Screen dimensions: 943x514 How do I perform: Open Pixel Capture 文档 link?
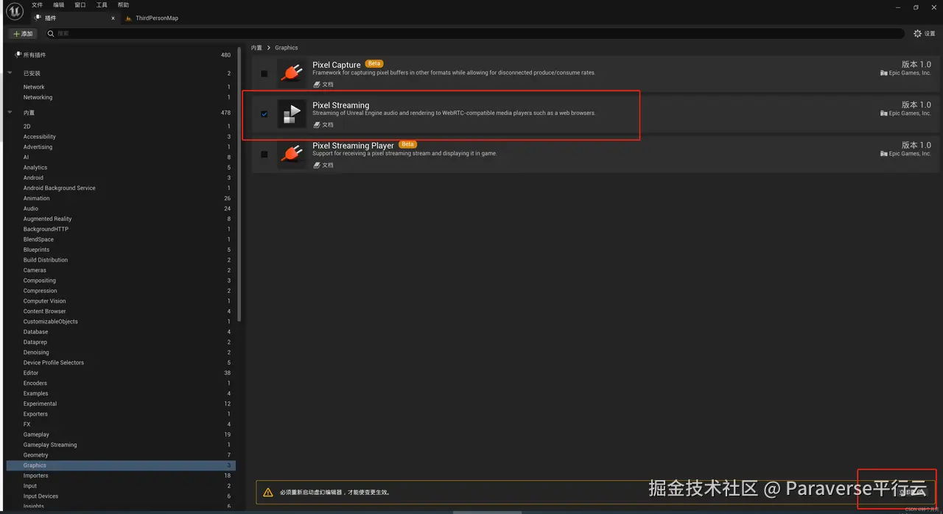point(323,85)
